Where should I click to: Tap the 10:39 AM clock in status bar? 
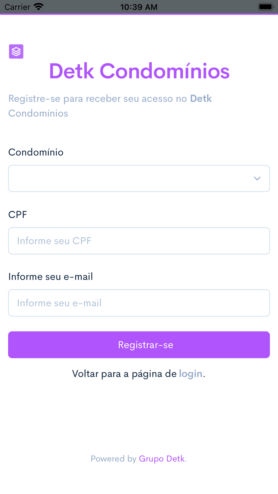pyautogui.click(x=139, y=7)
